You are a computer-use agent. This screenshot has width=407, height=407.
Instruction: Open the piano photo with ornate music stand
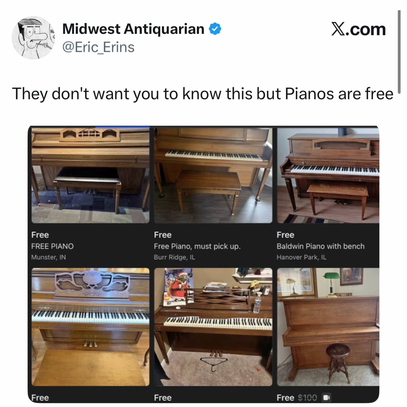point(90,327)
